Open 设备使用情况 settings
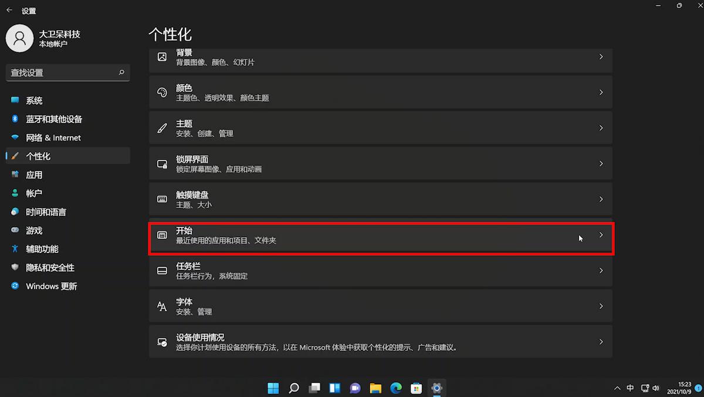The image size is (704, 397). 381,341
